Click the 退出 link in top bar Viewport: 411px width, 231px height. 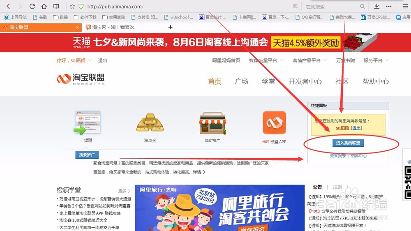click(102, 60)
